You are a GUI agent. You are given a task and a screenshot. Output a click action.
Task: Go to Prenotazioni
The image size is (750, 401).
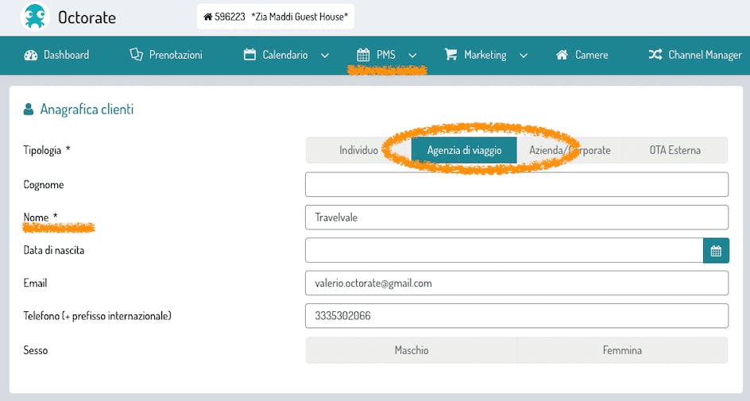(176, 55)
